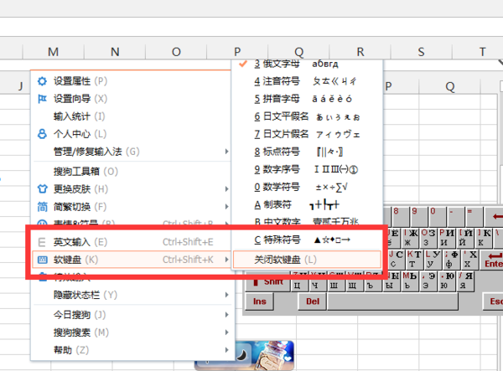Expand 更换皮肤 submenu arrow

tap(226, 189)
